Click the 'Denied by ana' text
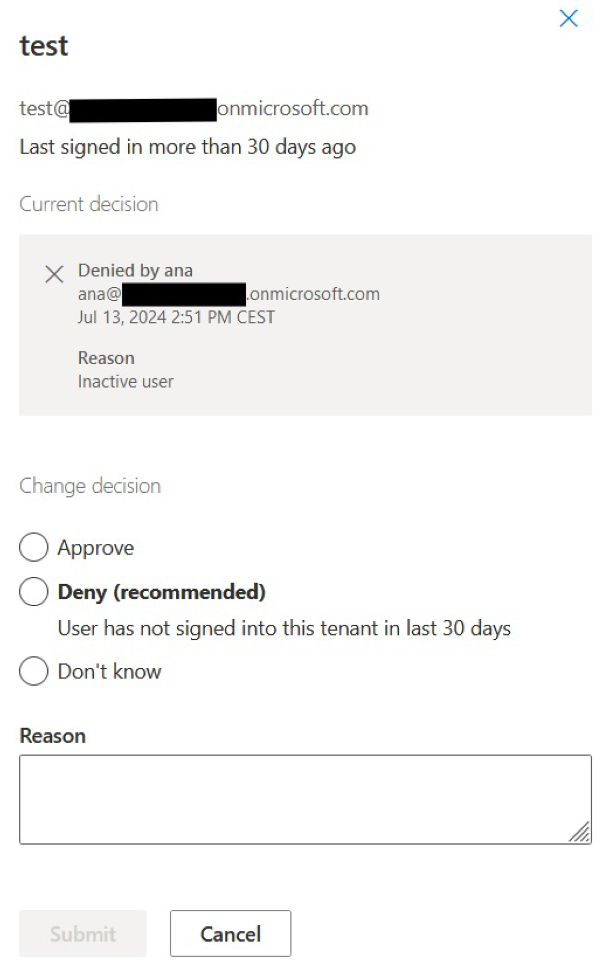 pos(135,271)
